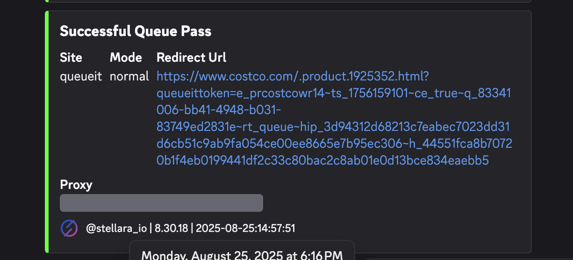Click the 8.30.18 version in footer
The width and height of the screenshot is (573, 260).
pos(171,229)
